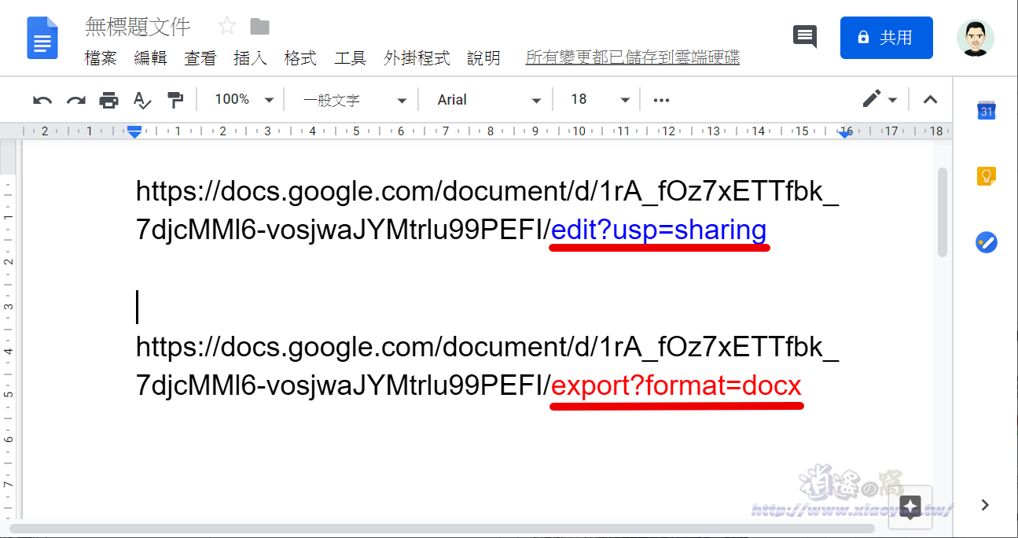Open the 查看 menu

tap(200, 58)
